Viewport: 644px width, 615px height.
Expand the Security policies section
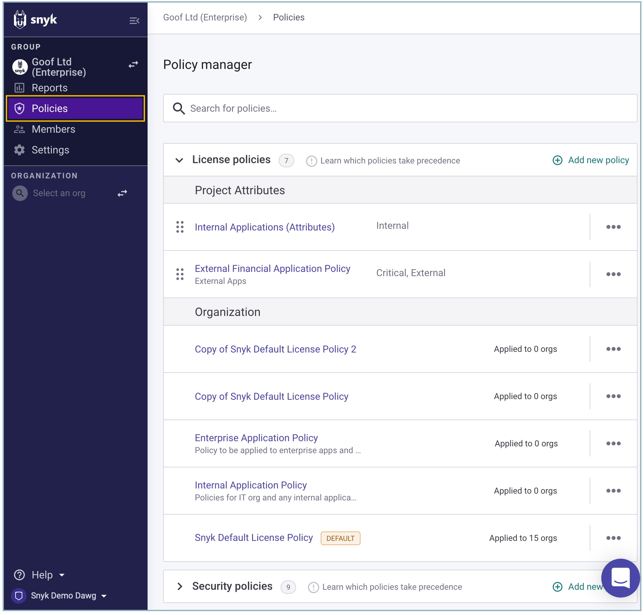(x=180, y=587)
